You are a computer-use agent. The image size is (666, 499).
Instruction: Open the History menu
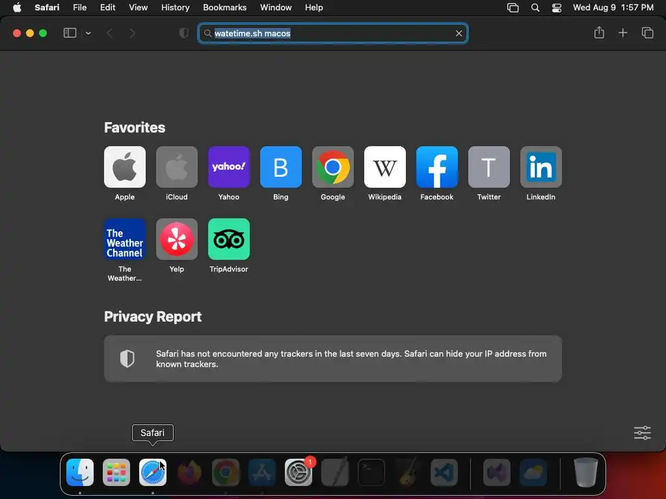pyautogui.click(x=175, y=8)
